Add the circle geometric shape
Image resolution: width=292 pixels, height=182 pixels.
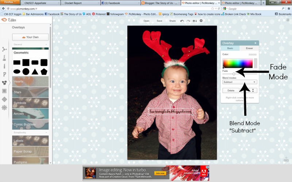26,71
